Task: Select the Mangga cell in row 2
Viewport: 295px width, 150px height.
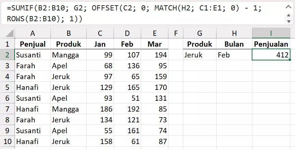Action: [69, 55]
